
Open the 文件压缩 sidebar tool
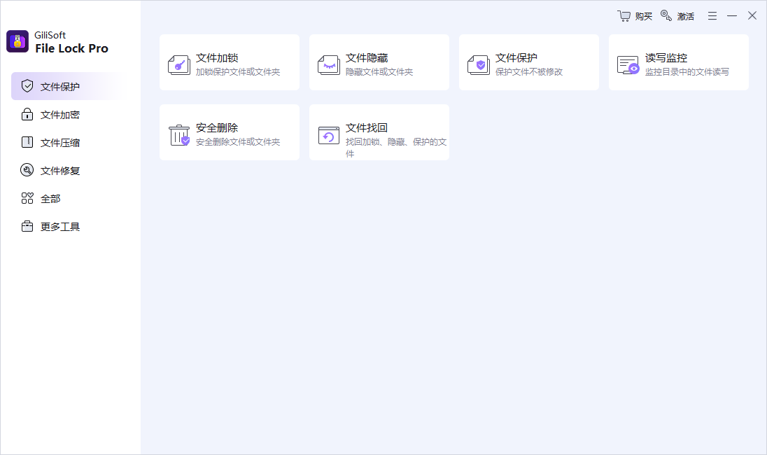tap(59, 142)
